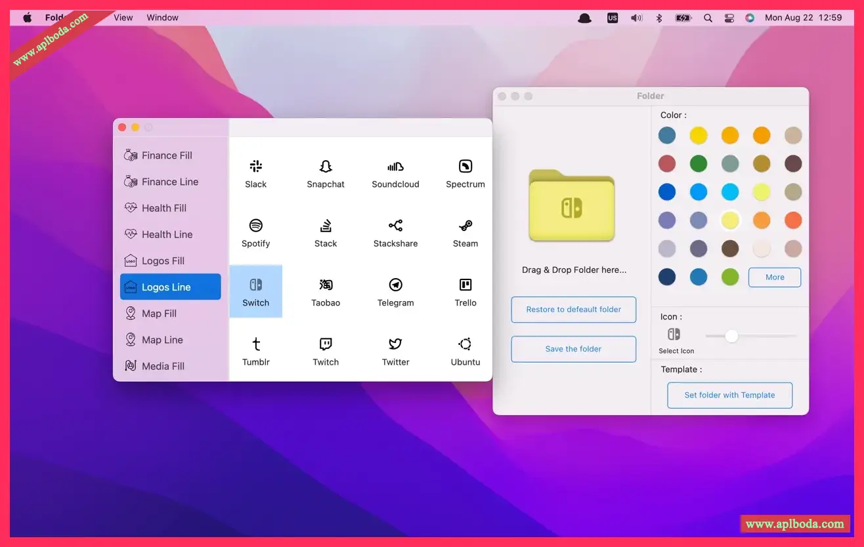Open the Finance Fill category
The width and height of the screenshot is (864, 547).
[x=171, y=155]
